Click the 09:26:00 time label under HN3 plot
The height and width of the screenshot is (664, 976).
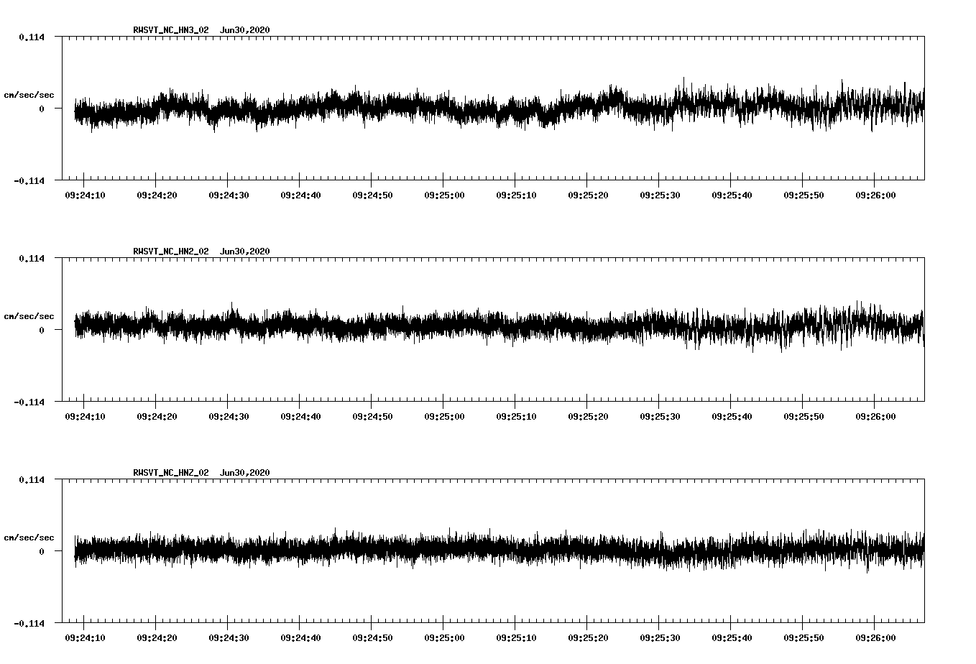tap(875, 195)
